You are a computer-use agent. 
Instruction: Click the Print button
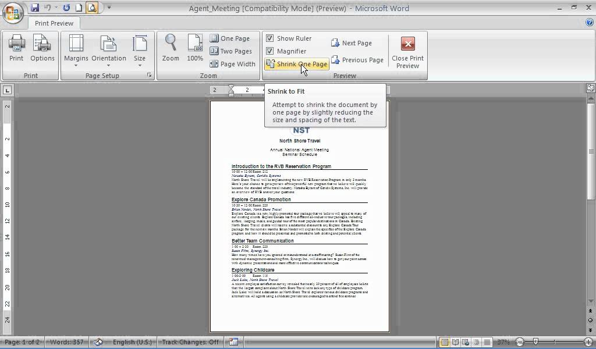[x=16, y=48]
